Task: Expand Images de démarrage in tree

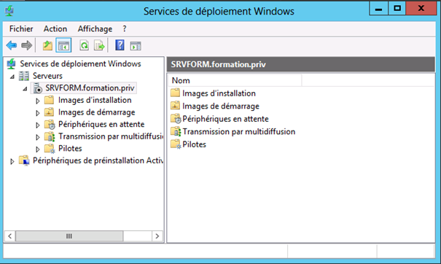Action: (38, 113)
